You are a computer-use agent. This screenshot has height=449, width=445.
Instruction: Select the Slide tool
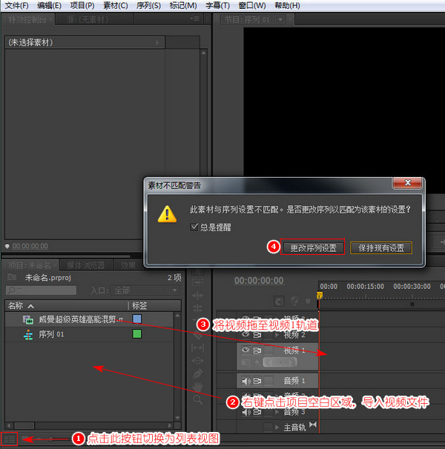click(x=197, y=361)
